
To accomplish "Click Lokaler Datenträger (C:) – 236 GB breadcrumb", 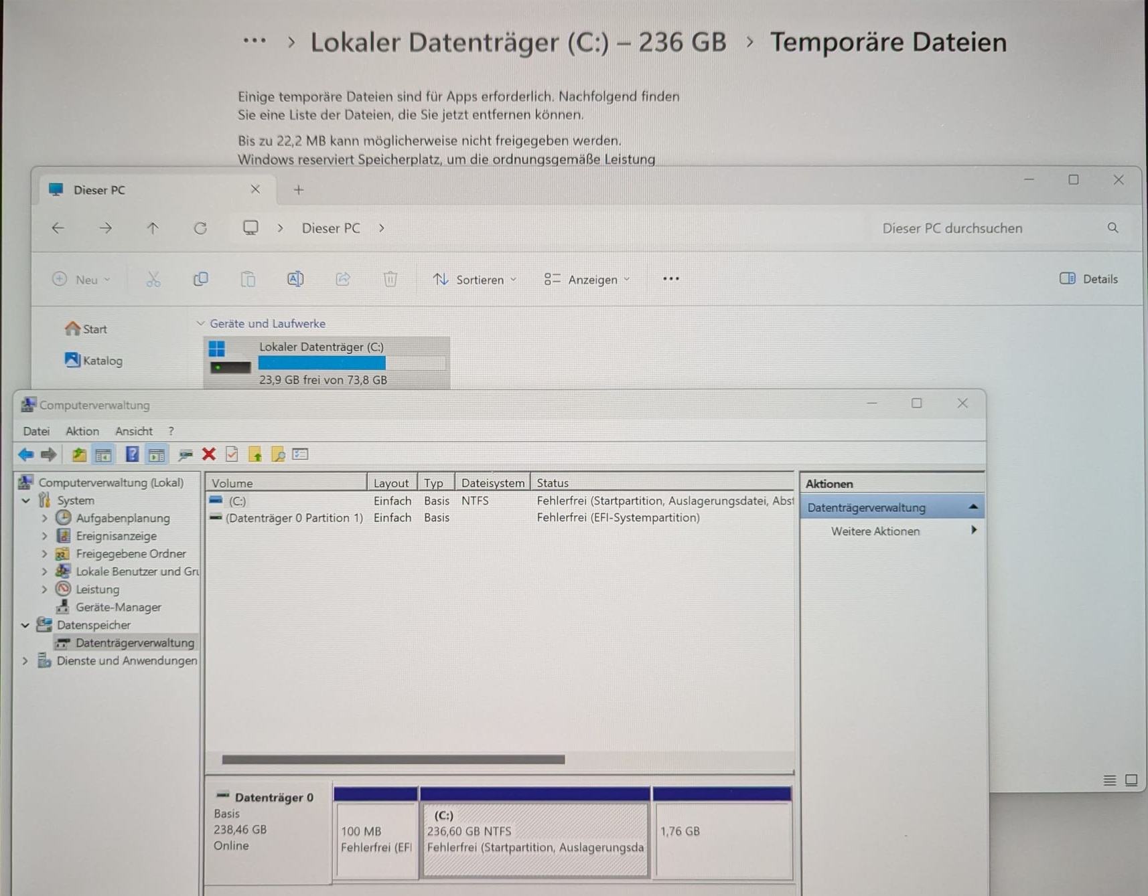I will point(518,42).
